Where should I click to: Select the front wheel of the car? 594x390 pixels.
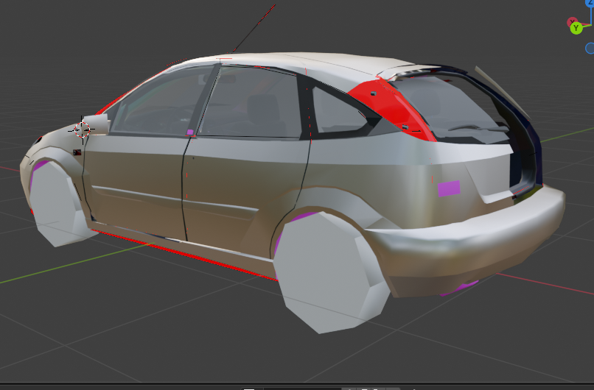click(57, 206)
